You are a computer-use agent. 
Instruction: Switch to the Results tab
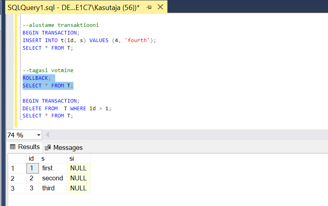[24, 147]
